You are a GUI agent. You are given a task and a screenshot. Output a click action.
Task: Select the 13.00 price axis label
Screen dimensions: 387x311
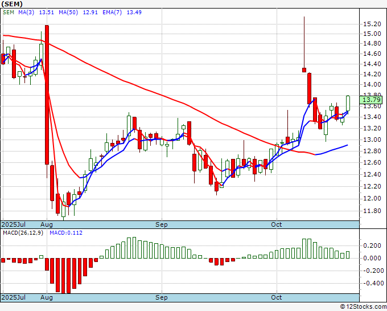[x=372, y=140]
